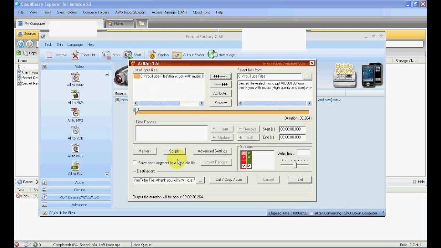Viewport: 441px width, 248px height.
Task: Choose the All to MPG converter
Action: pos(75,113)
